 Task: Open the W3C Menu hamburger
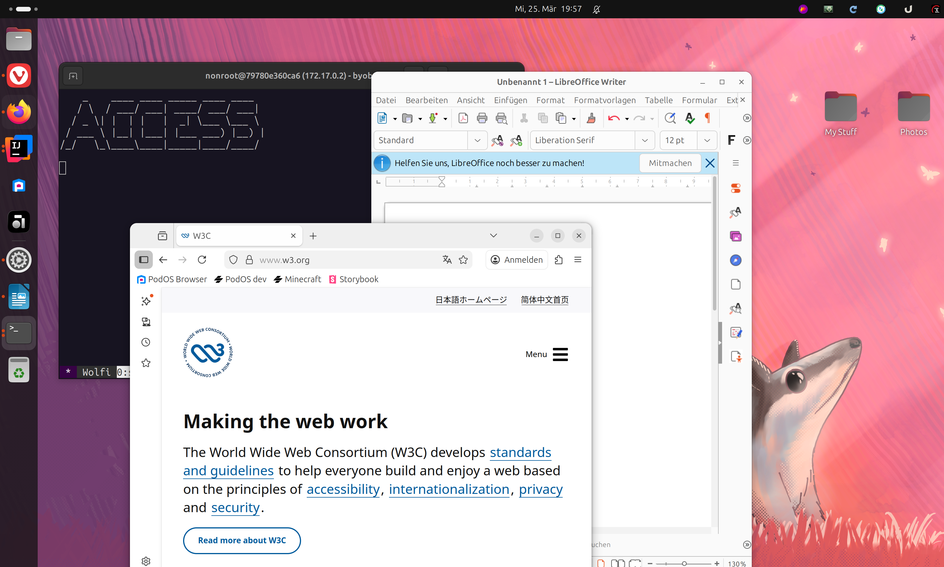547,354
